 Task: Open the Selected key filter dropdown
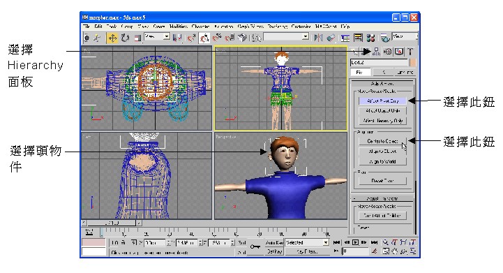click(307, 242)
